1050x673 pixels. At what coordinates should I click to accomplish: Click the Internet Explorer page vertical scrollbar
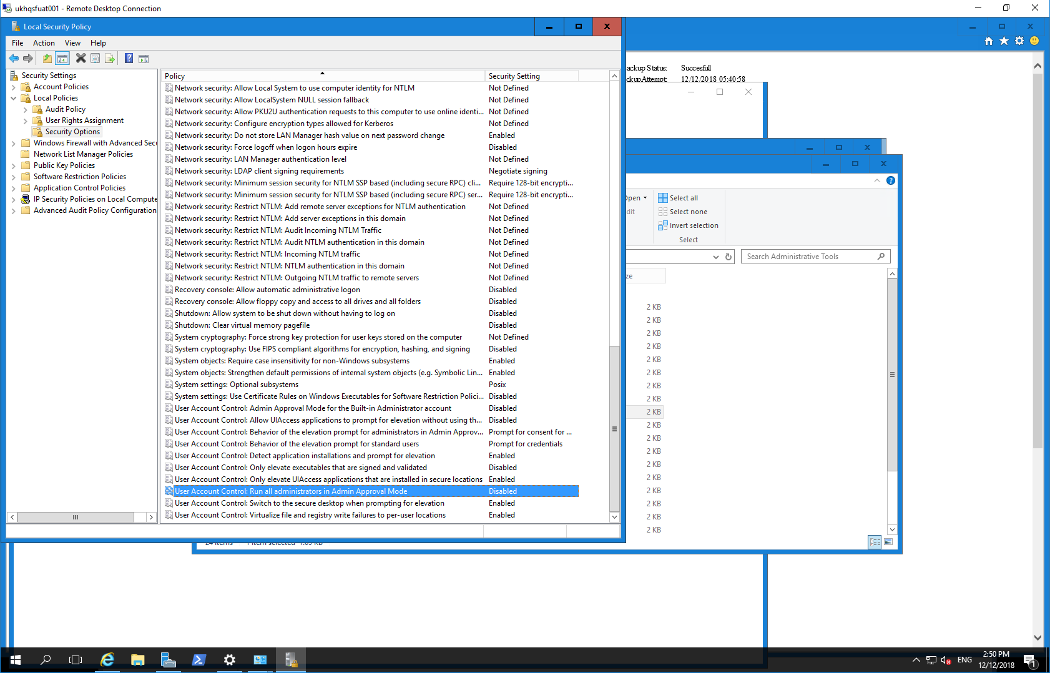click(x=1038, y=261)
